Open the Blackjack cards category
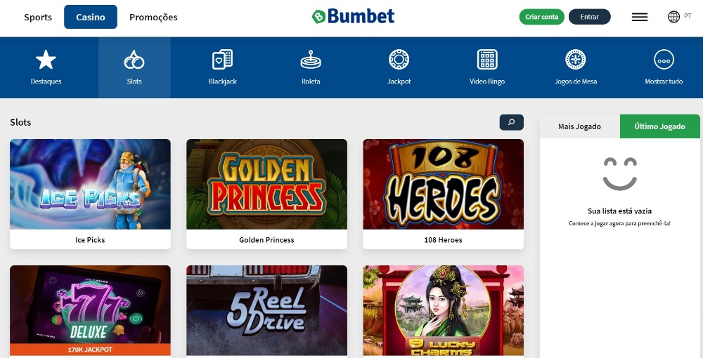The width and height of the screenshot is (703, 358). 222,67
